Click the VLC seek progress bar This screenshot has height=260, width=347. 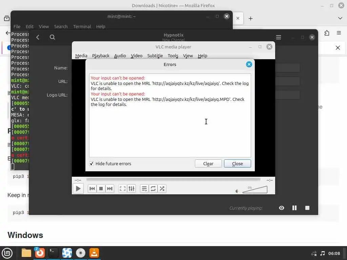click(x=173, y=180)
